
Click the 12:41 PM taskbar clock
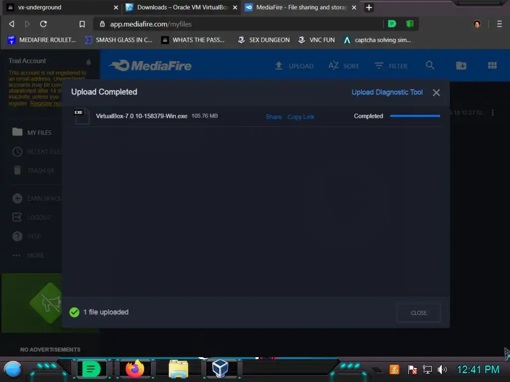coord(478,370)
